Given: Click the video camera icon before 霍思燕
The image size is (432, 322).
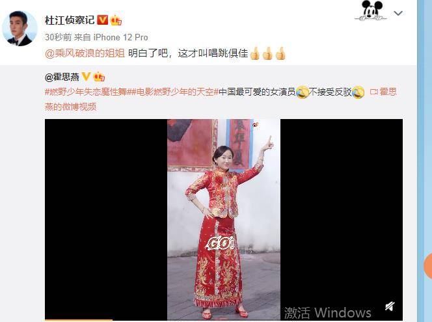Looking at the screenshot, I should tap(373, 92).
